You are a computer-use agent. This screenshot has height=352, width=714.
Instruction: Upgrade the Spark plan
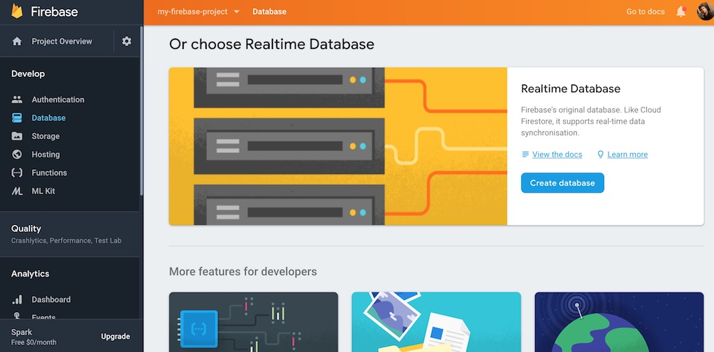tap(115, 337)
